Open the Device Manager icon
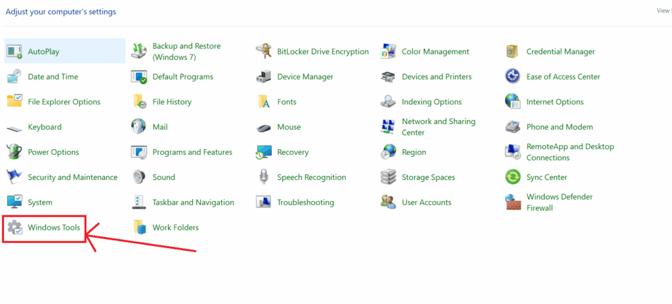This screenshot has height=304, width=672. [263, 77]
